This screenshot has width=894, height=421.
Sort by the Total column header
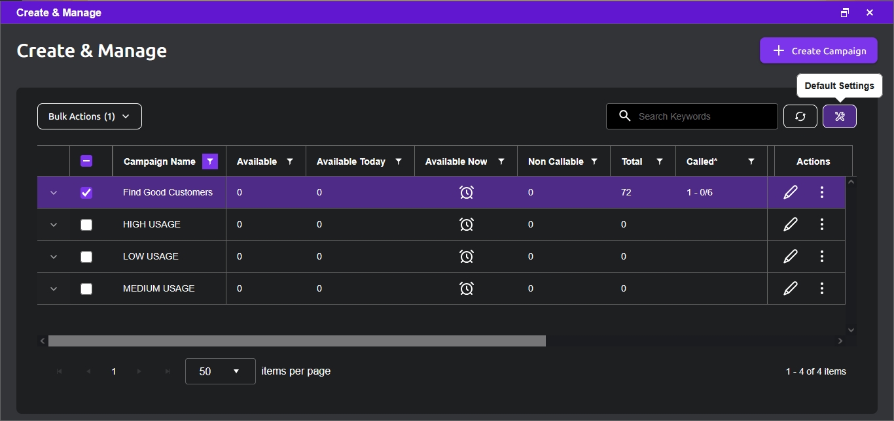(632, 161)
